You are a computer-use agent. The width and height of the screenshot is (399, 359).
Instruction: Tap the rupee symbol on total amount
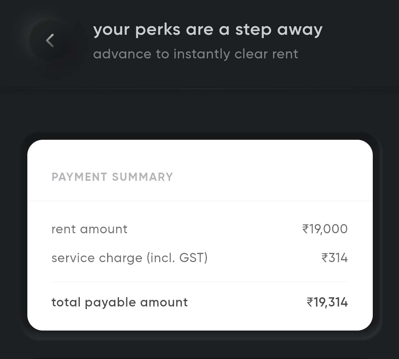tap(311, 302)
